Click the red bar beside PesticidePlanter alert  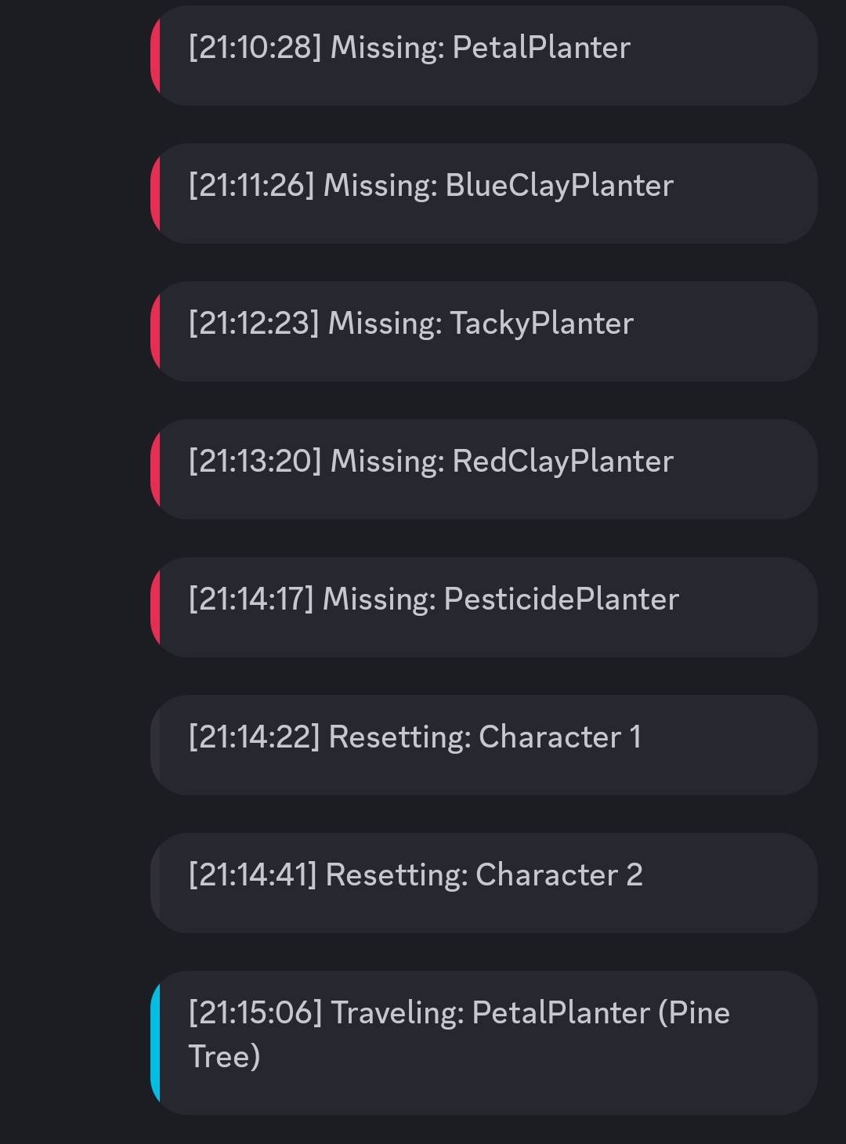(157, 607)
